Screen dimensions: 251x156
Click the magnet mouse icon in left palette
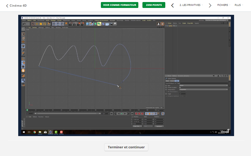pyautogui.click(x=23, y=63)
